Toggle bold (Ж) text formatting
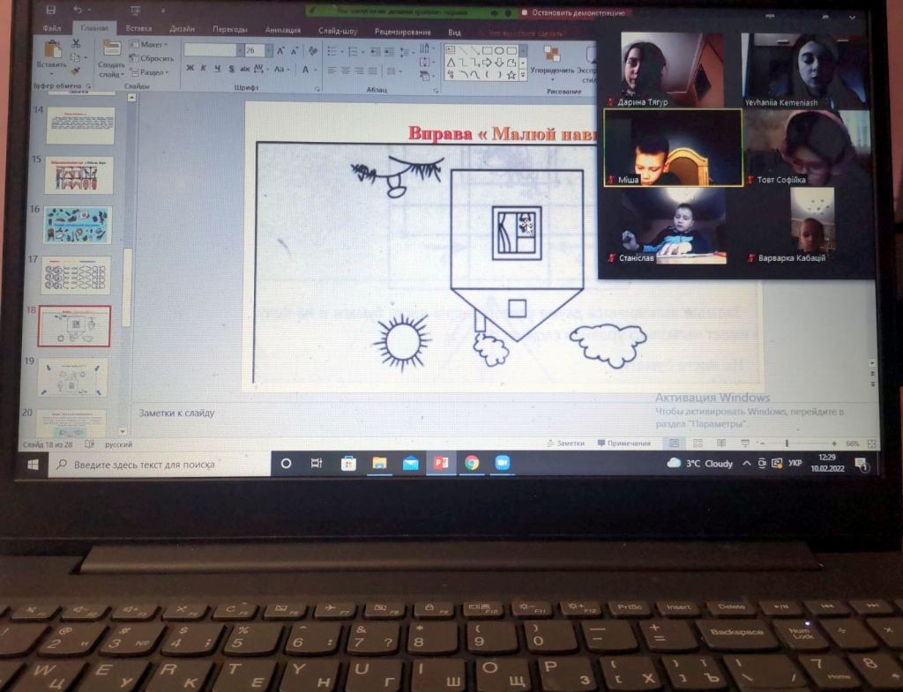903x692 pixels. coord(190,70)
